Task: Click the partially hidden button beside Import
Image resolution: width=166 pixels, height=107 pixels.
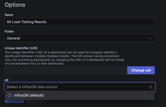Action: (x=36, y=101)
